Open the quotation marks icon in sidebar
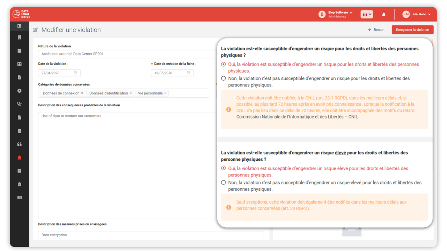 pyautogui.click(x=19, y=144)
